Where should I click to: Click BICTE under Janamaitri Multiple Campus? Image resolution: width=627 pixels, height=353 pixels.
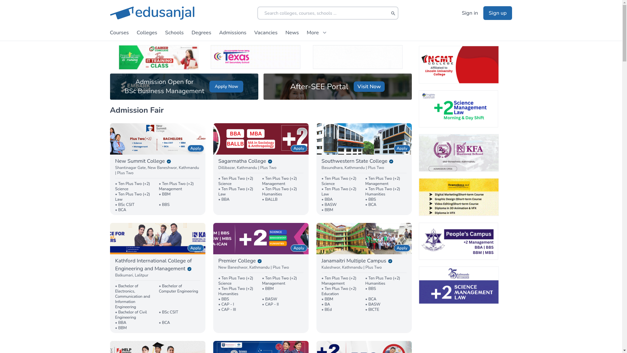374,310
